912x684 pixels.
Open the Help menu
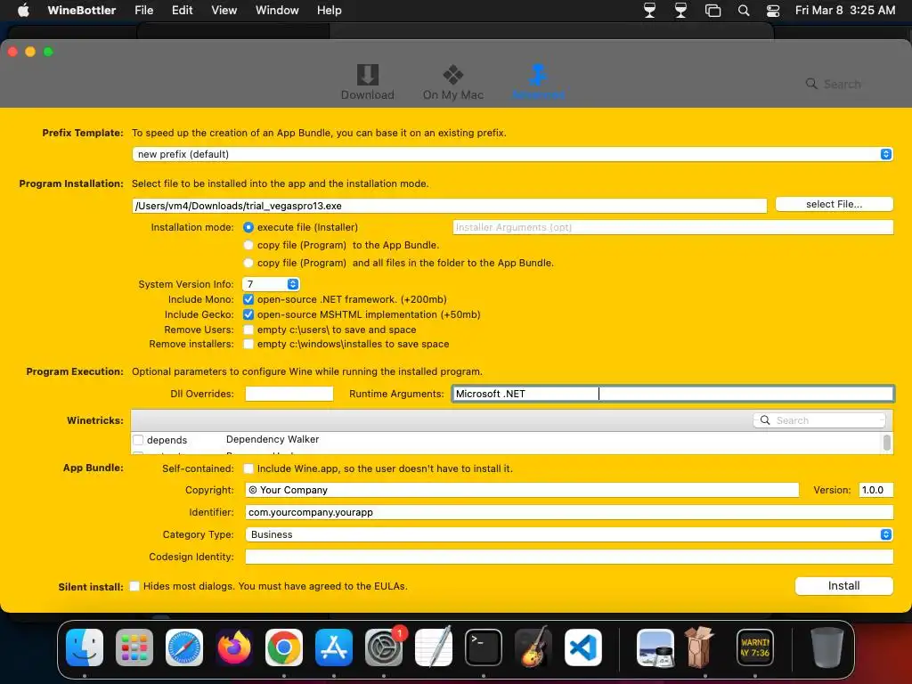tap(330, 11)
